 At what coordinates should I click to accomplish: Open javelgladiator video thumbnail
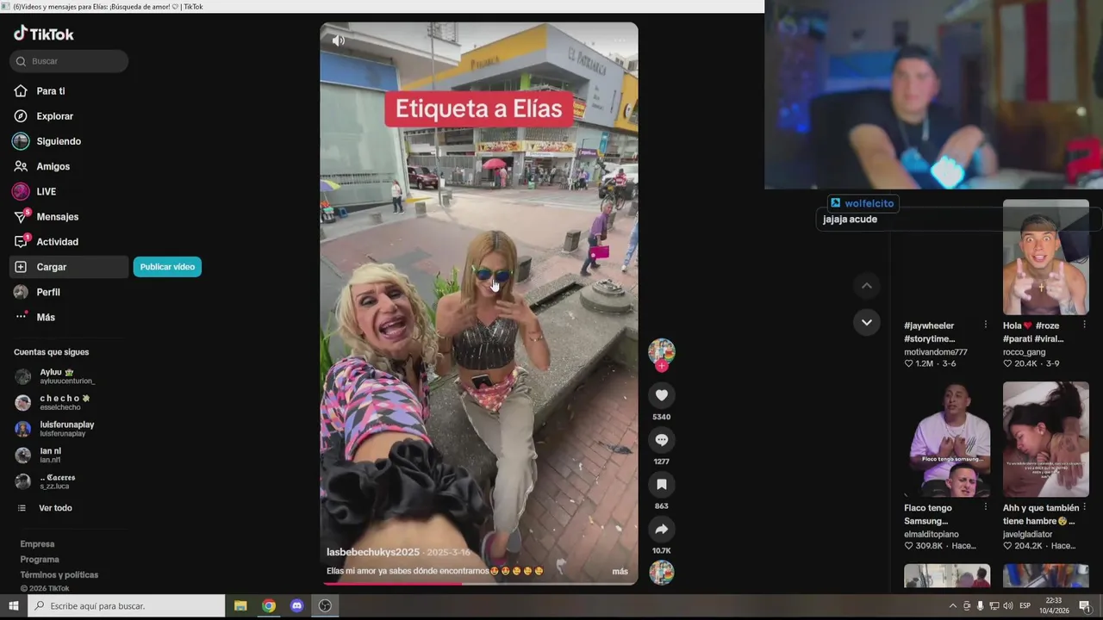(x=1046, y=439)
